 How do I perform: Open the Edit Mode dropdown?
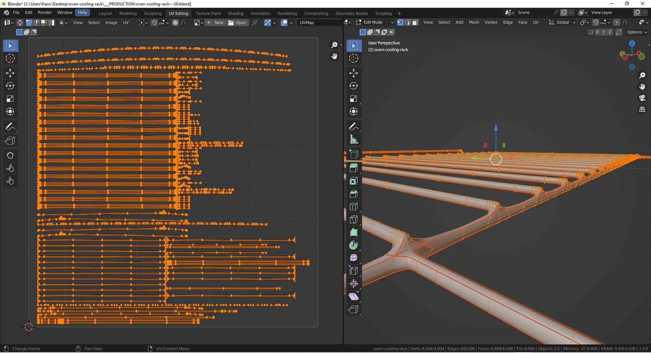pos(375,22)
